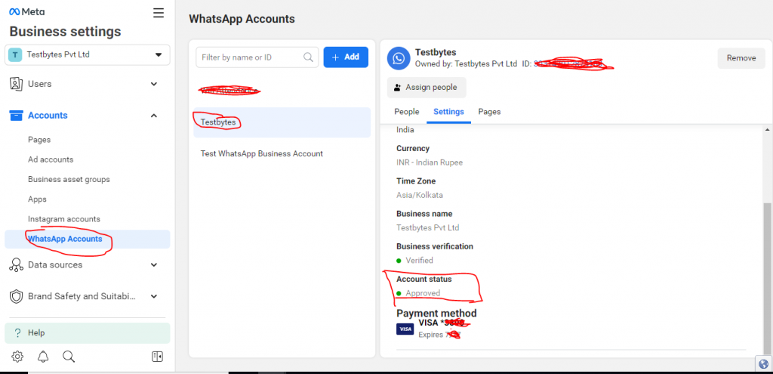Click the Brand Safety shield icon

coord(17,296)
